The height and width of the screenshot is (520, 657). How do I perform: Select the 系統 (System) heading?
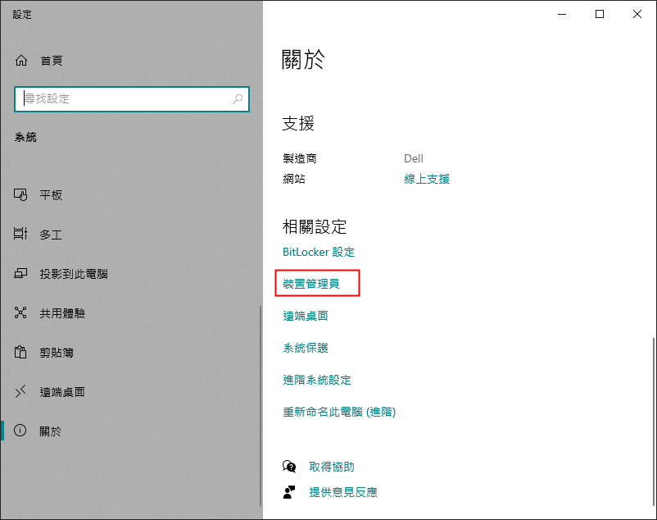click(25, 136)
